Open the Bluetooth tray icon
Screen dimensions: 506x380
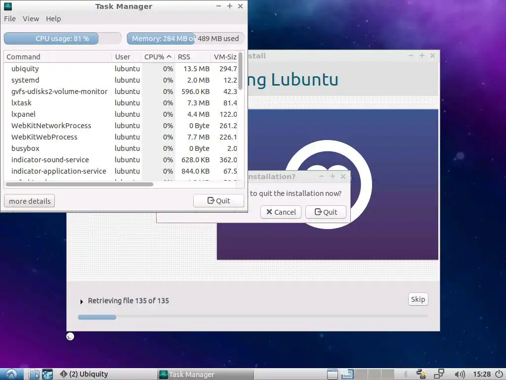[406, 374]
